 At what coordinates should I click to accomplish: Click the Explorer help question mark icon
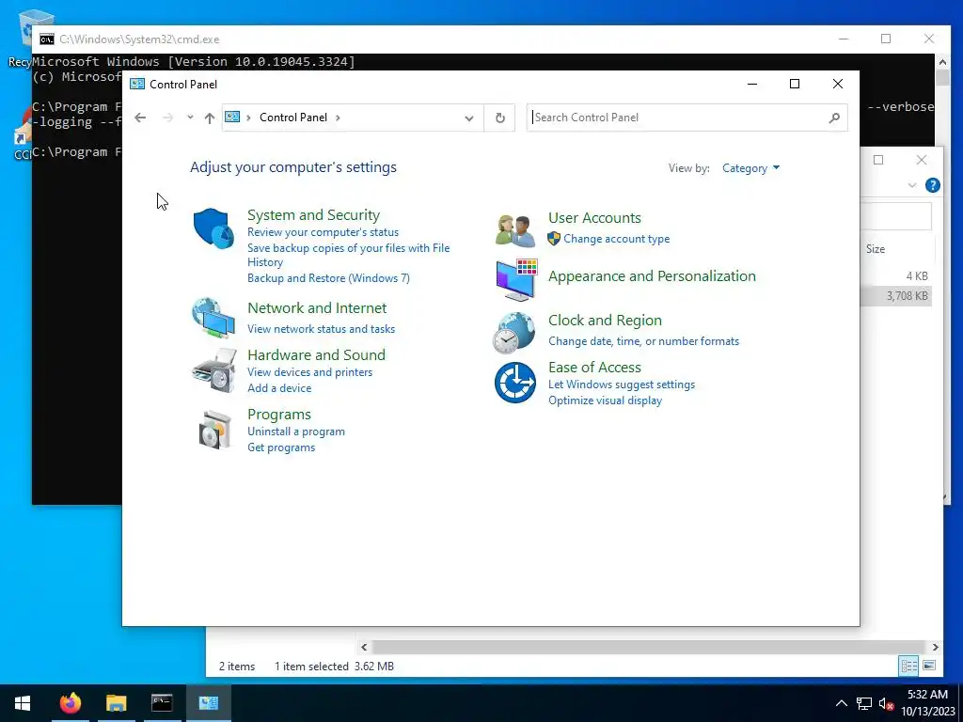[x=932, y=185]
